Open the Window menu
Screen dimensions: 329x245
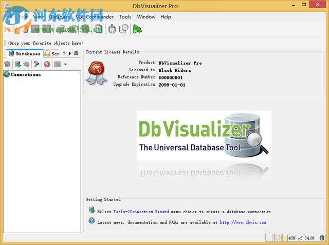click(146, 17)
